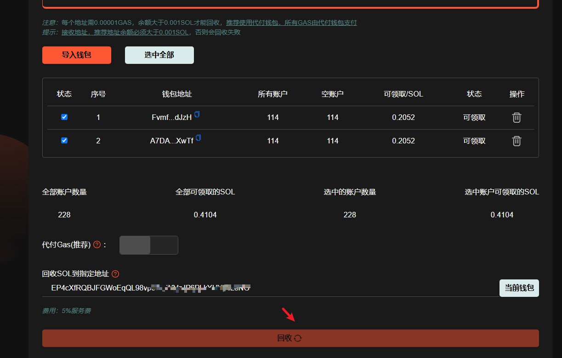Click 0.4104 under 全部可领取的SOL
Viewport: 562px width, 358px height.
tap(205, 215)
